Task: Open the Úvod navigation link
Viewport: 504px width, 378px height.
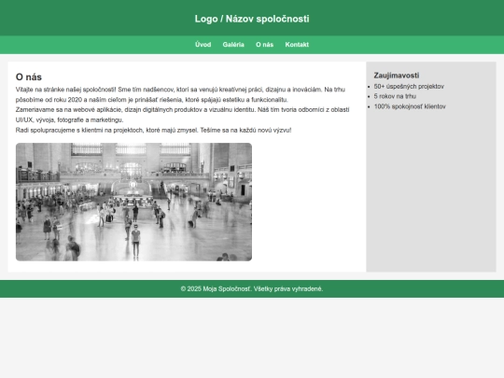Action: [203, 45]
